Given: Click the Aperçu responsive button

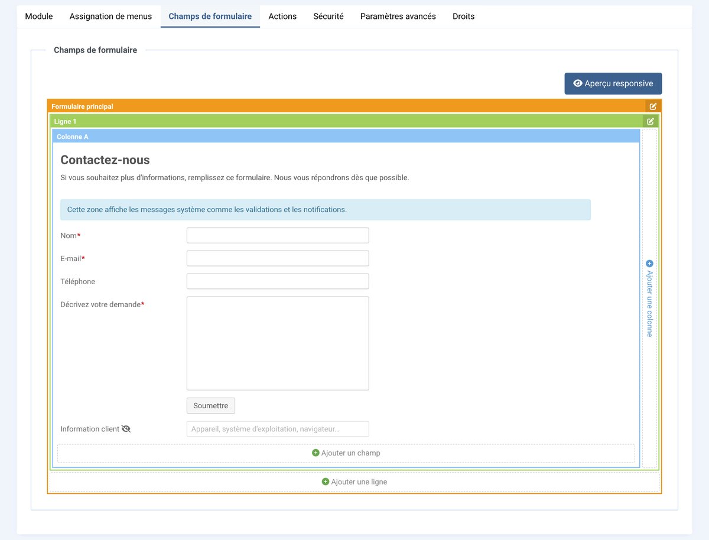Looking at the screenshot, I should [x=613, y=83].
